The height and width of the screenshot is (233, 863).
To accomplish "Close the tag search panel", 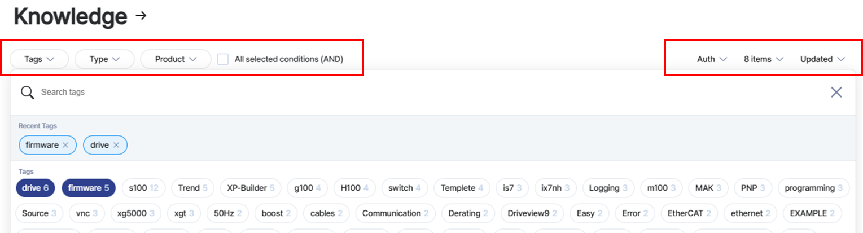I will tap(836, 92).
